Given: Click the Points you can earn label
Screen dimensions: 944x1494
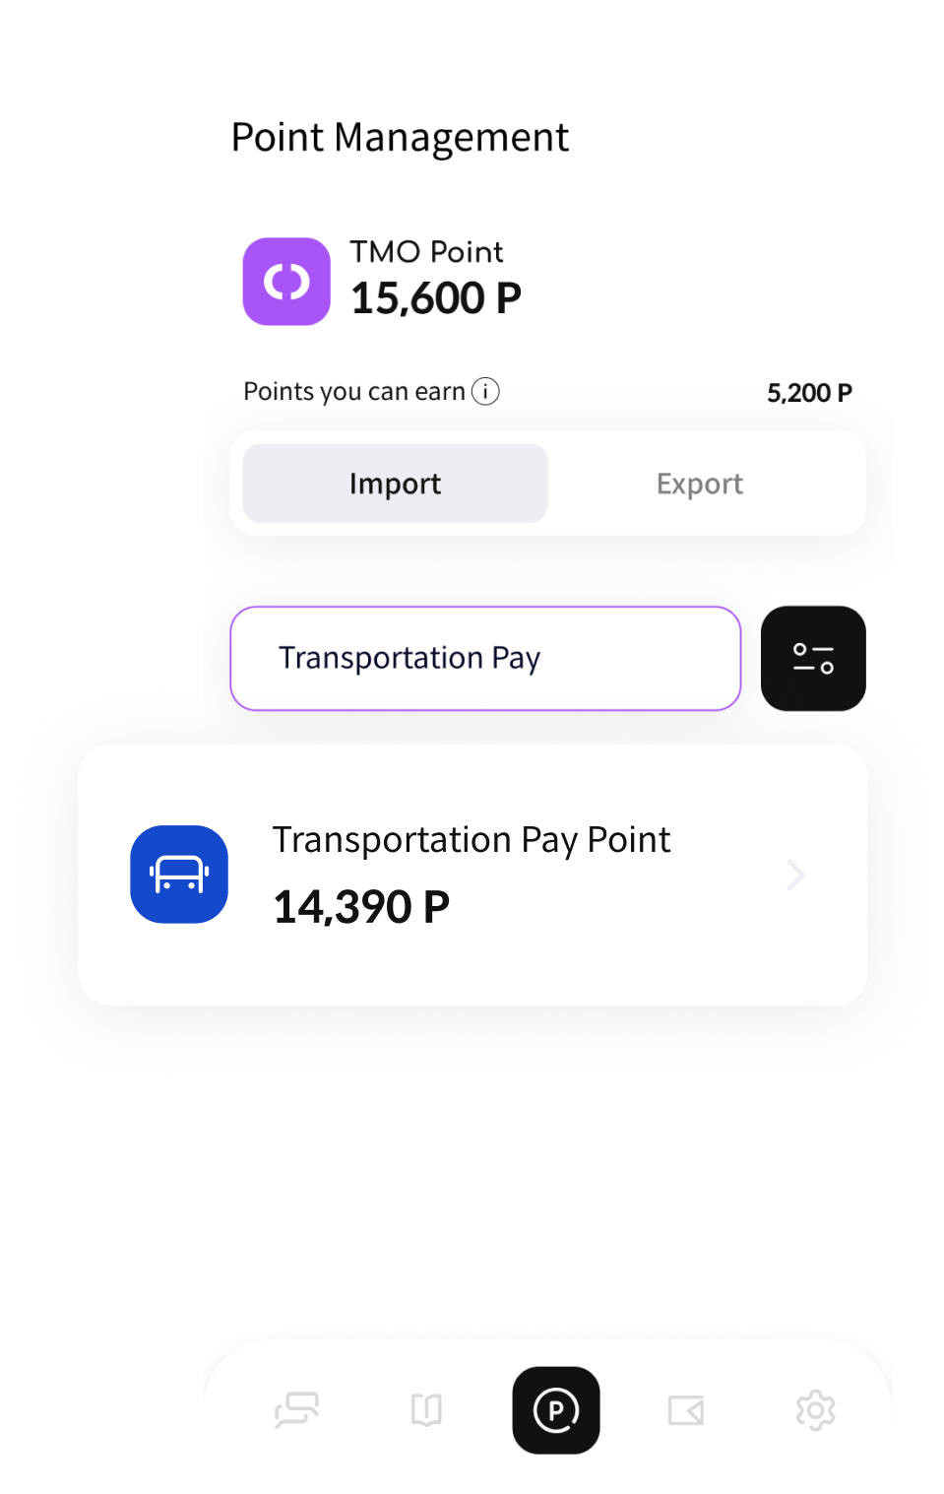Looking at the screenshot, I should (x=353, y=392).
